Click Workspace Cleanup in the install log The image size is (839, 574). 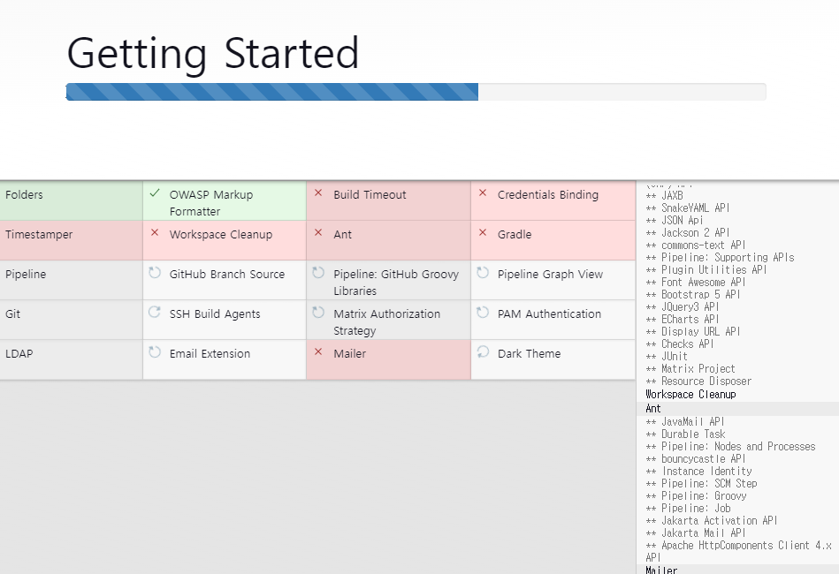690,395
